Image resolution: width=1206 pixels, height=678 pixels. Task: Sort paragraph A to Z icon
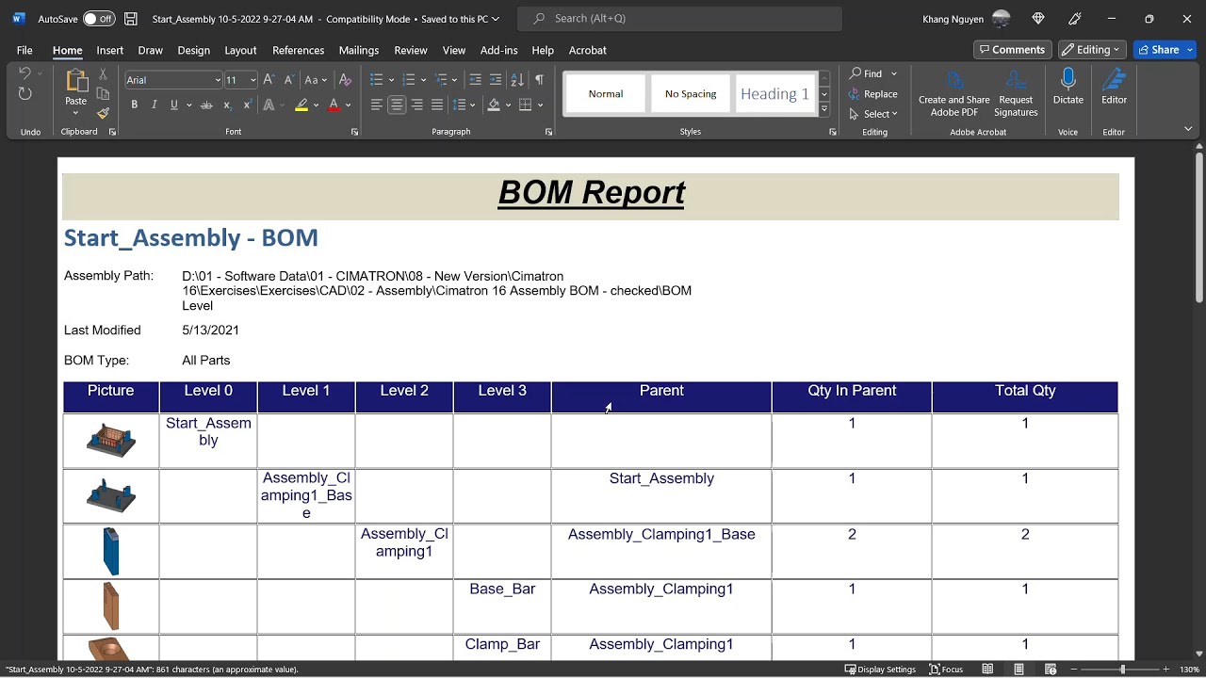click(517, 80)
